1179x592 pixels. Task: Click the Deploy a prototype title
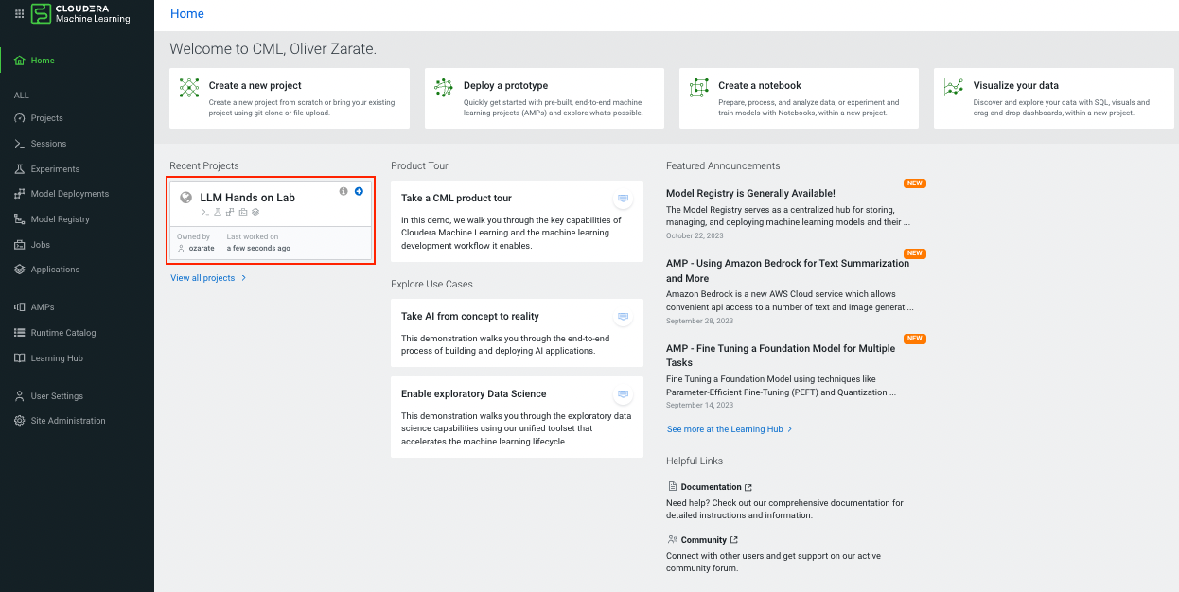(505, 85)
